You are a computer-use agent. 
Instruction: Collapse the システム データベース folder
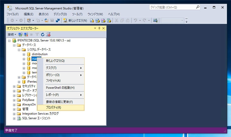point(19,50)
